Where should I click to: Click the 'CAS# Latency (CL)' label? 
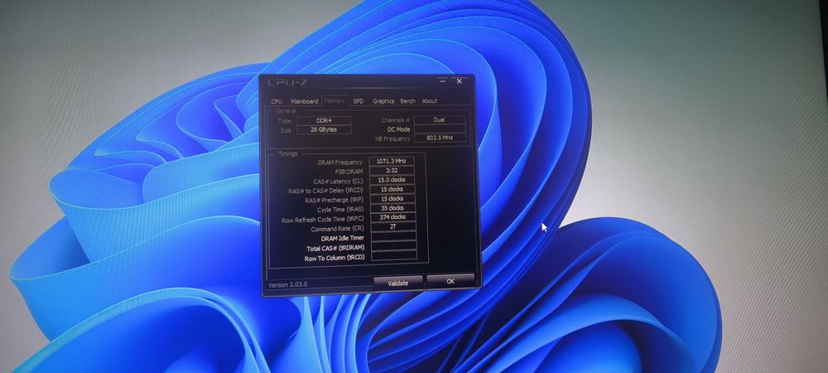[x=338, y=182]
